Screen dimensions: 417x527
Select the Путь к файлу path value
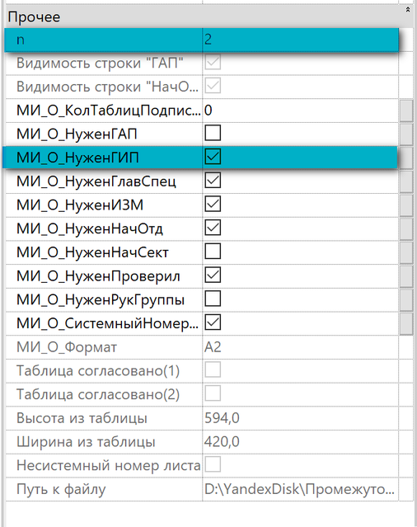pyautogui.click(x=301, y=489)
